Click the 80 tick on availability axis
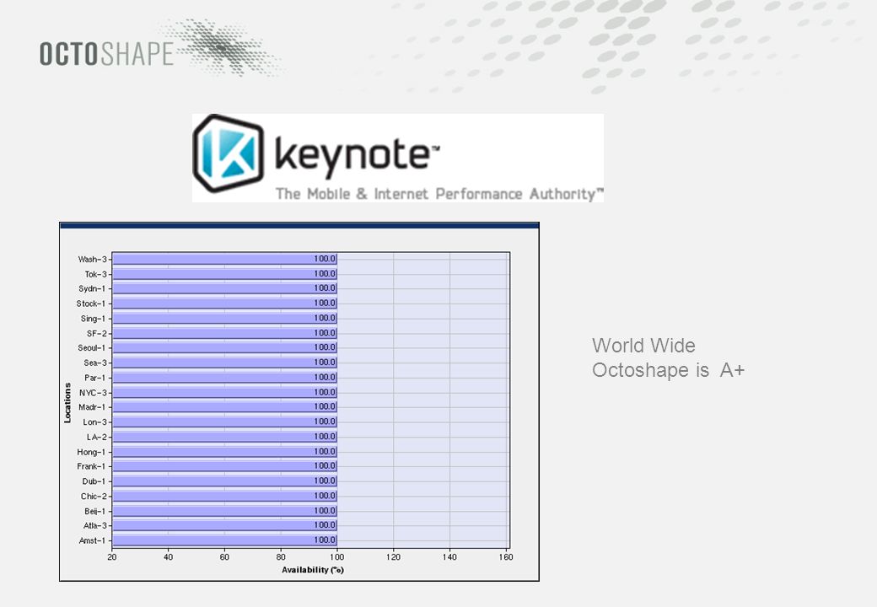The height and width of the screenshot is (607, 877). (x=281, y=557)
